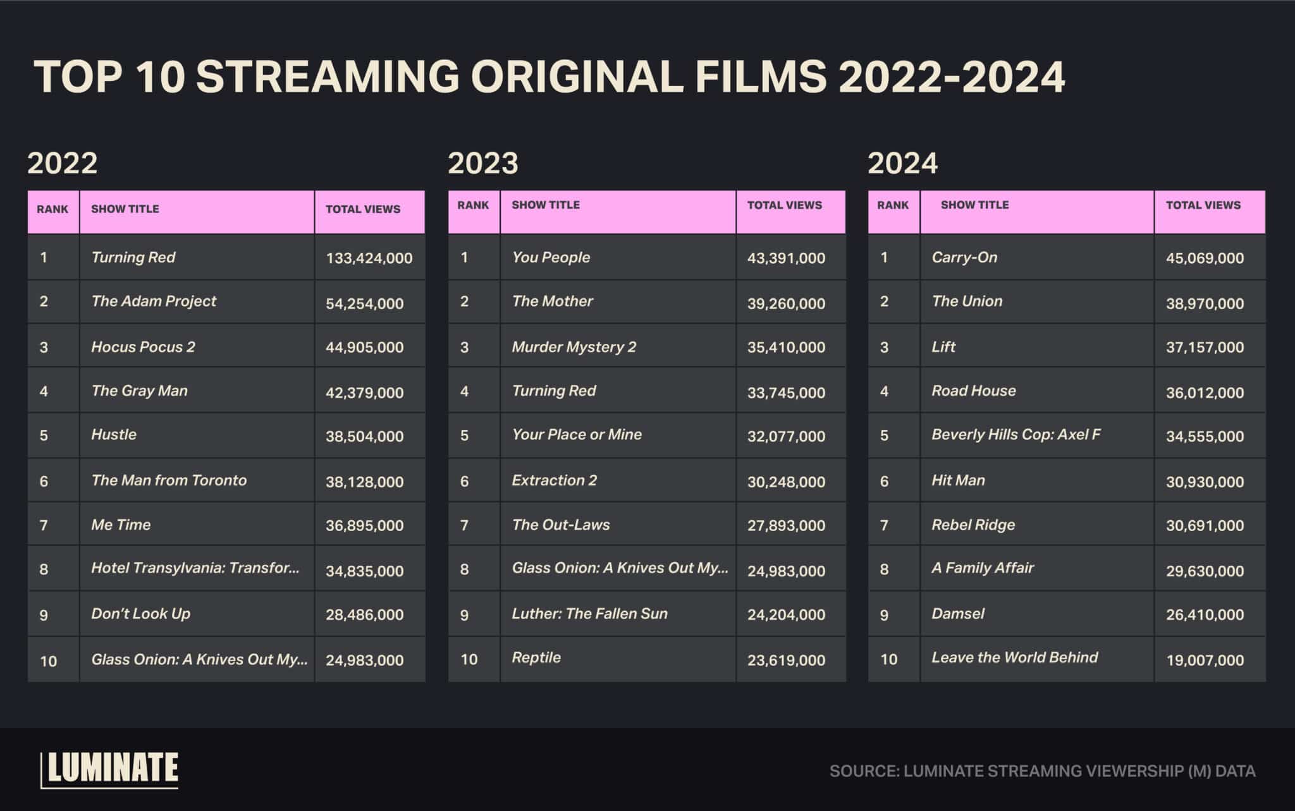Select 'Damsel' title
Screen dimensions: 1295x811
point(958,614)
